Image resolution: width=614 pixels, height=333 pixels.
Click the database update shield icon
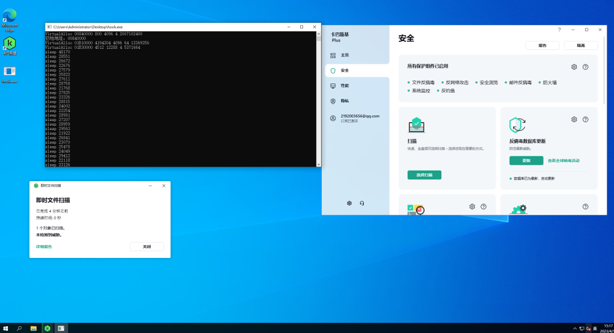(517, 125)
